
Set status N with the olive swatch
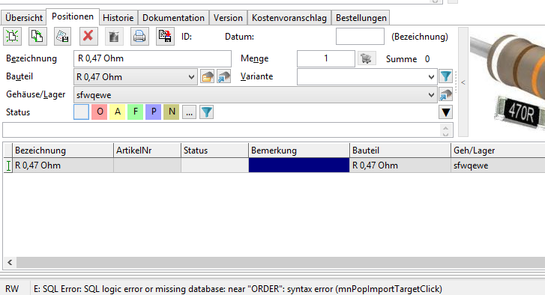[172, 112]
